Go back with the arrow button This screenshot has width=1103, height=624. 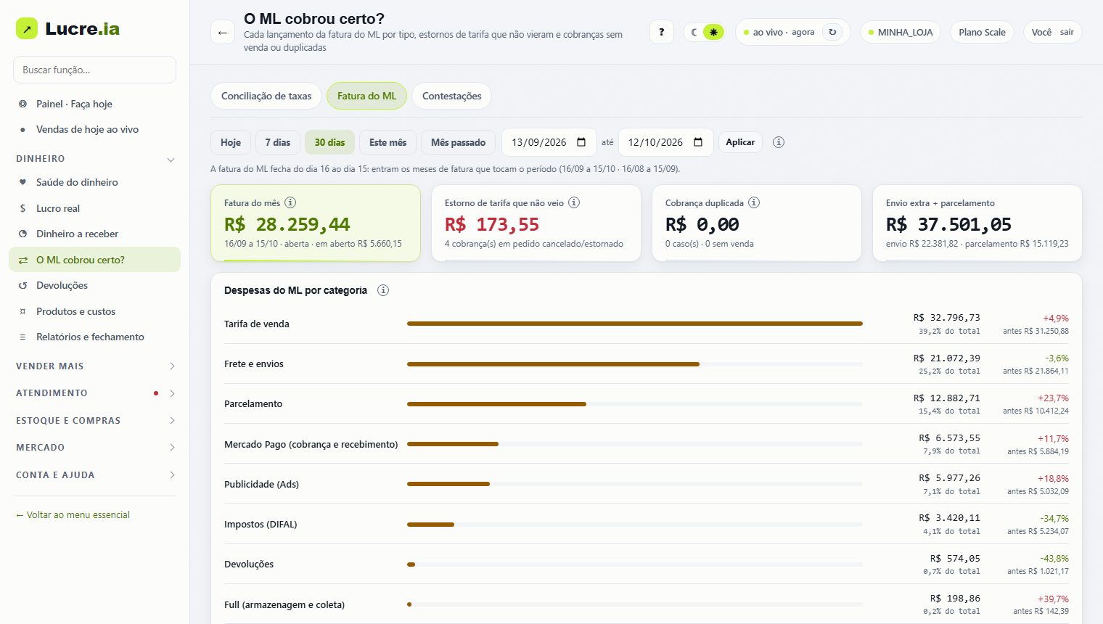223,33
